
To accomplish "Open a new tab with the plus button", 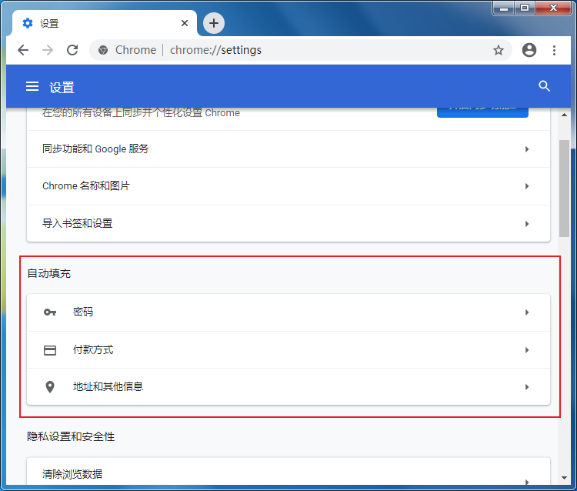I will pos(214,23).
